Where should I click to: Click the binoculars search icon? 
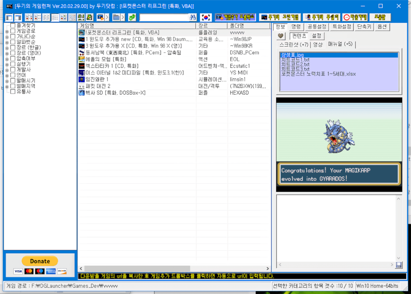193,18
